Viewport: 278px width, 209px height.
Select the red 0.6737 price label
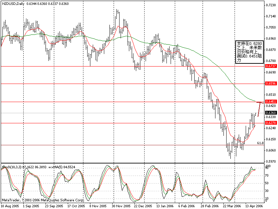271,66
